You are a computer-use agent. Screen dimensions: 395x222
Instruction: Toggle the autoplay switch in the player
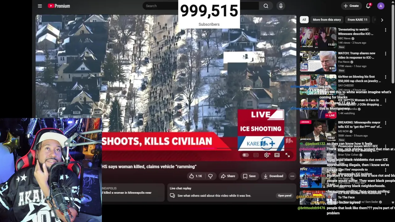tap(245, 155)
